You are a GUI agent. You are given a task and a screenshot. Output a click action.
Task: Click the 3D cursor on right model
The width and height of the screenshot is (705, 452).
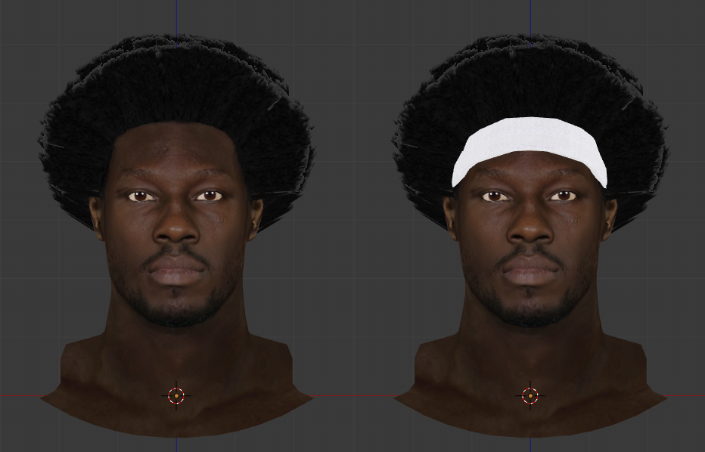(530, 395)
